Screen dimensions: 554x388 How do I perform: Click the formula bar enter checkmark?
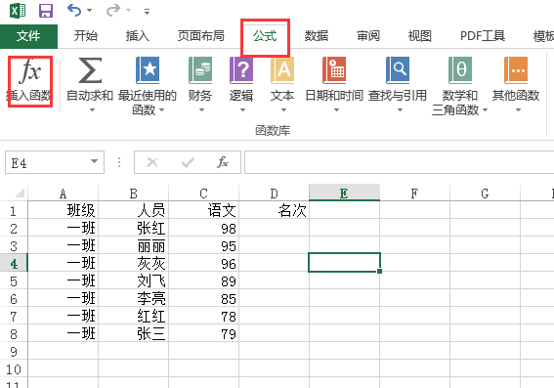click(188, 162)
